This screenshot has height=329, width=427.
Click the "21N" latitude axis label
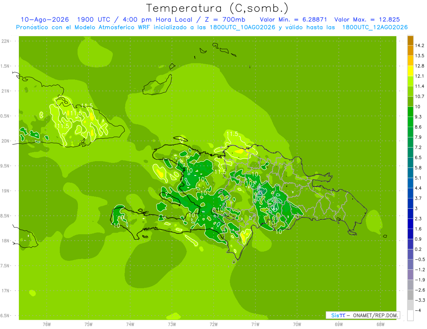pyautogui.click(x=6, y=91)
